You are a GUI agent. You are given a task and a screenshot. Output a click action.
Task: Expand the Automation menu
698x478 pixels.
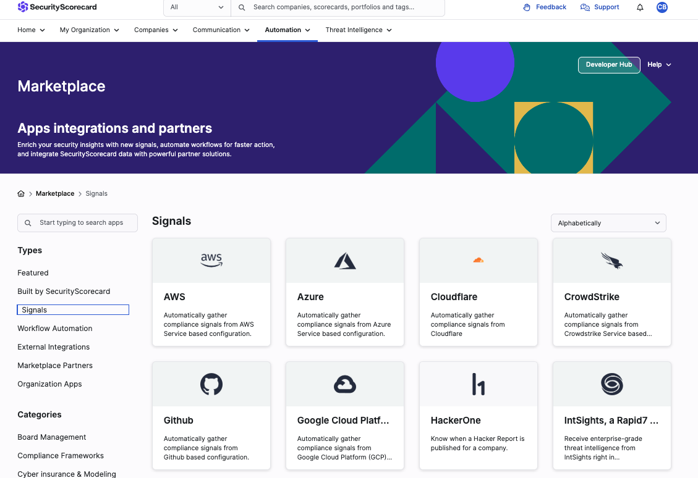287,30
